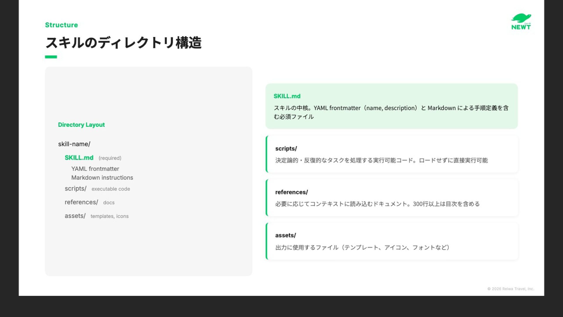Image resolution: width=563 pixels, height=317 pixels.
Task: Click the (required) annotation
Action: [x=110, y=158]
